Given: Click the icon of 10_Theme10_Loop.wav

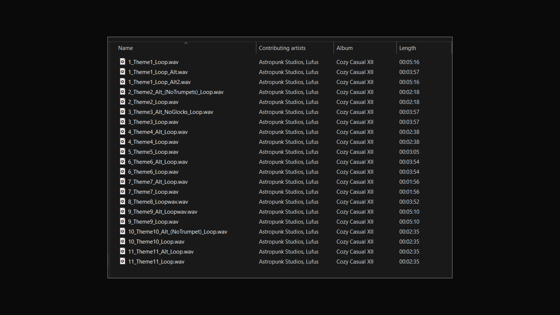Looking at the screenshot, I should 123,241.
